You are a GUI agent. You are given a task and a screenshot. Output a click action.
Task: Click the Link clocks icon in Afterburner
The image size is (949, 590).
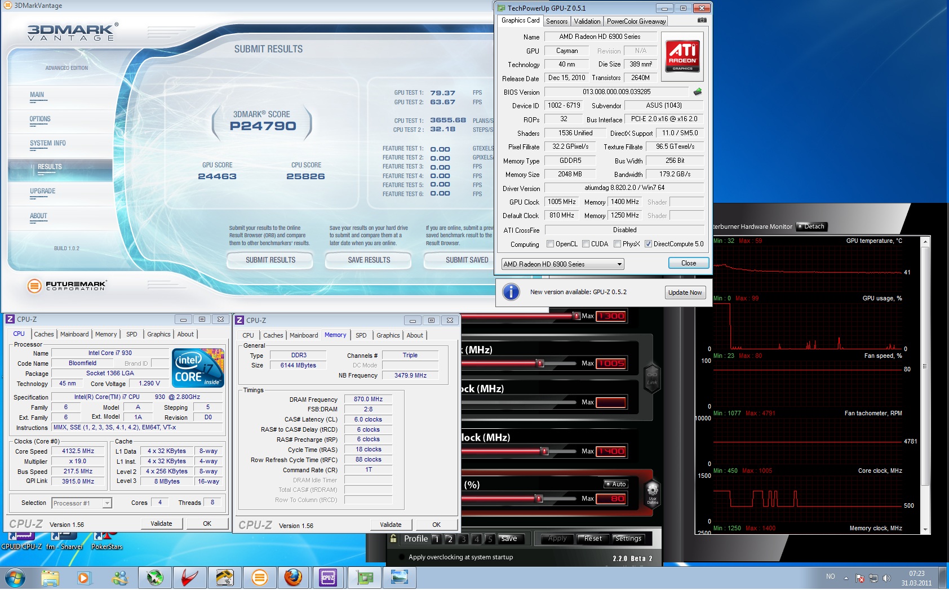[x=652, y=378]
